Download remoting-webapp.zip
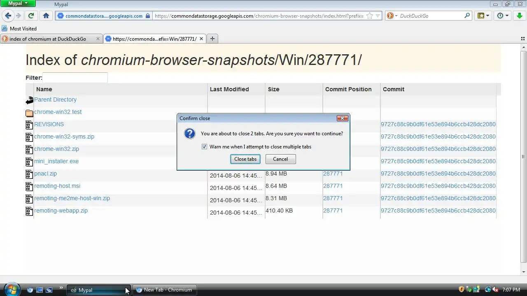527x296 pixels. (x=61, y=210)
